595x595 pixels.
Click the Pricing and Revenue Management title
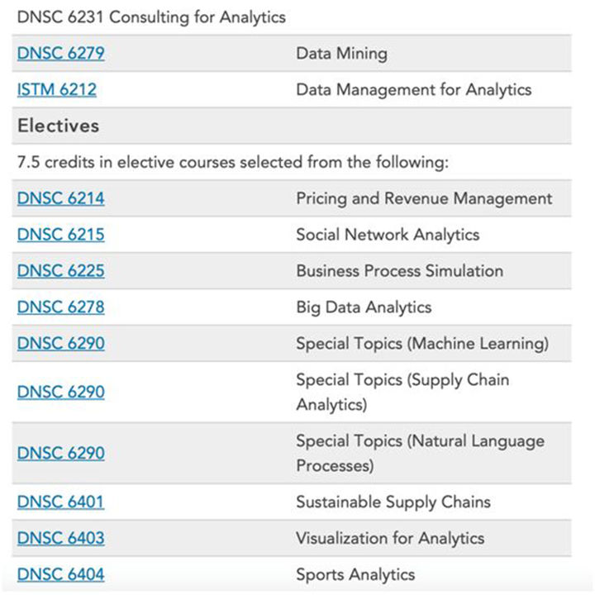coord(424,198)
